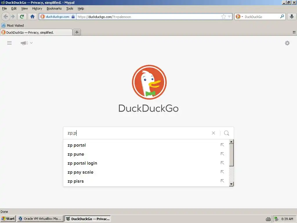Click the magnifier in browser search box
Viewport: 297px width, 223px height.
coord(282,17)
